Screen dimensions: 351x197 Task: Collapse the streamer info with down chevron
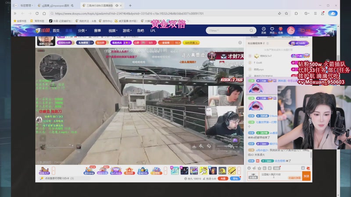(240, 42)
